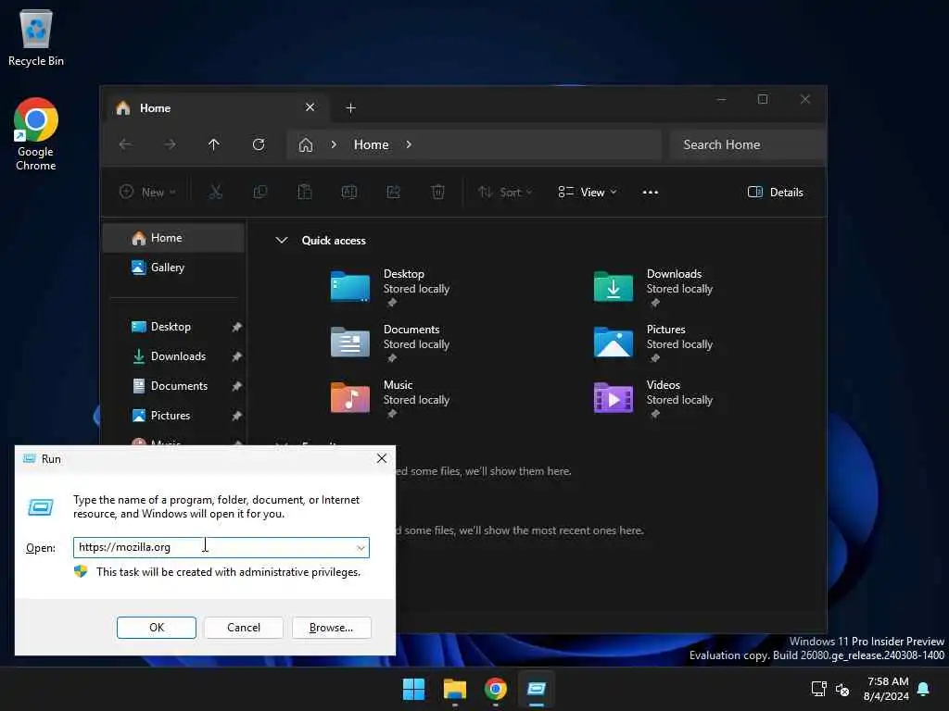Image resolution: width=949 pixels, height=711 pixels.
Task: Click the Paste toolbar icon
Action: pos(304,193)
